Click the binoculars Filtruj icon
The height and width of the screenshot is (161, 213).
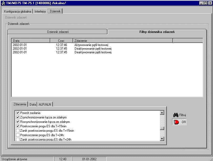point(176,115)
